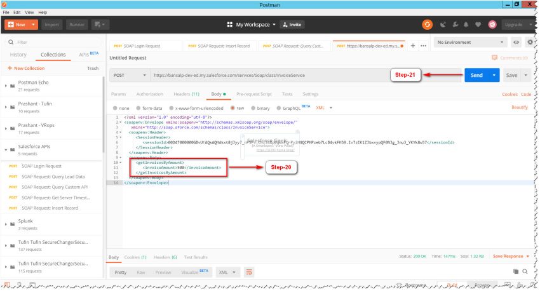The image size is (540, 291).
Task: Open the Splunk collection folder icon
Action: tap(13, 224)
